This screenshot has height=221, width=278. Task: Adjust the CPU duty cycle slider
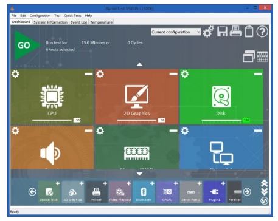click(52, 120)
